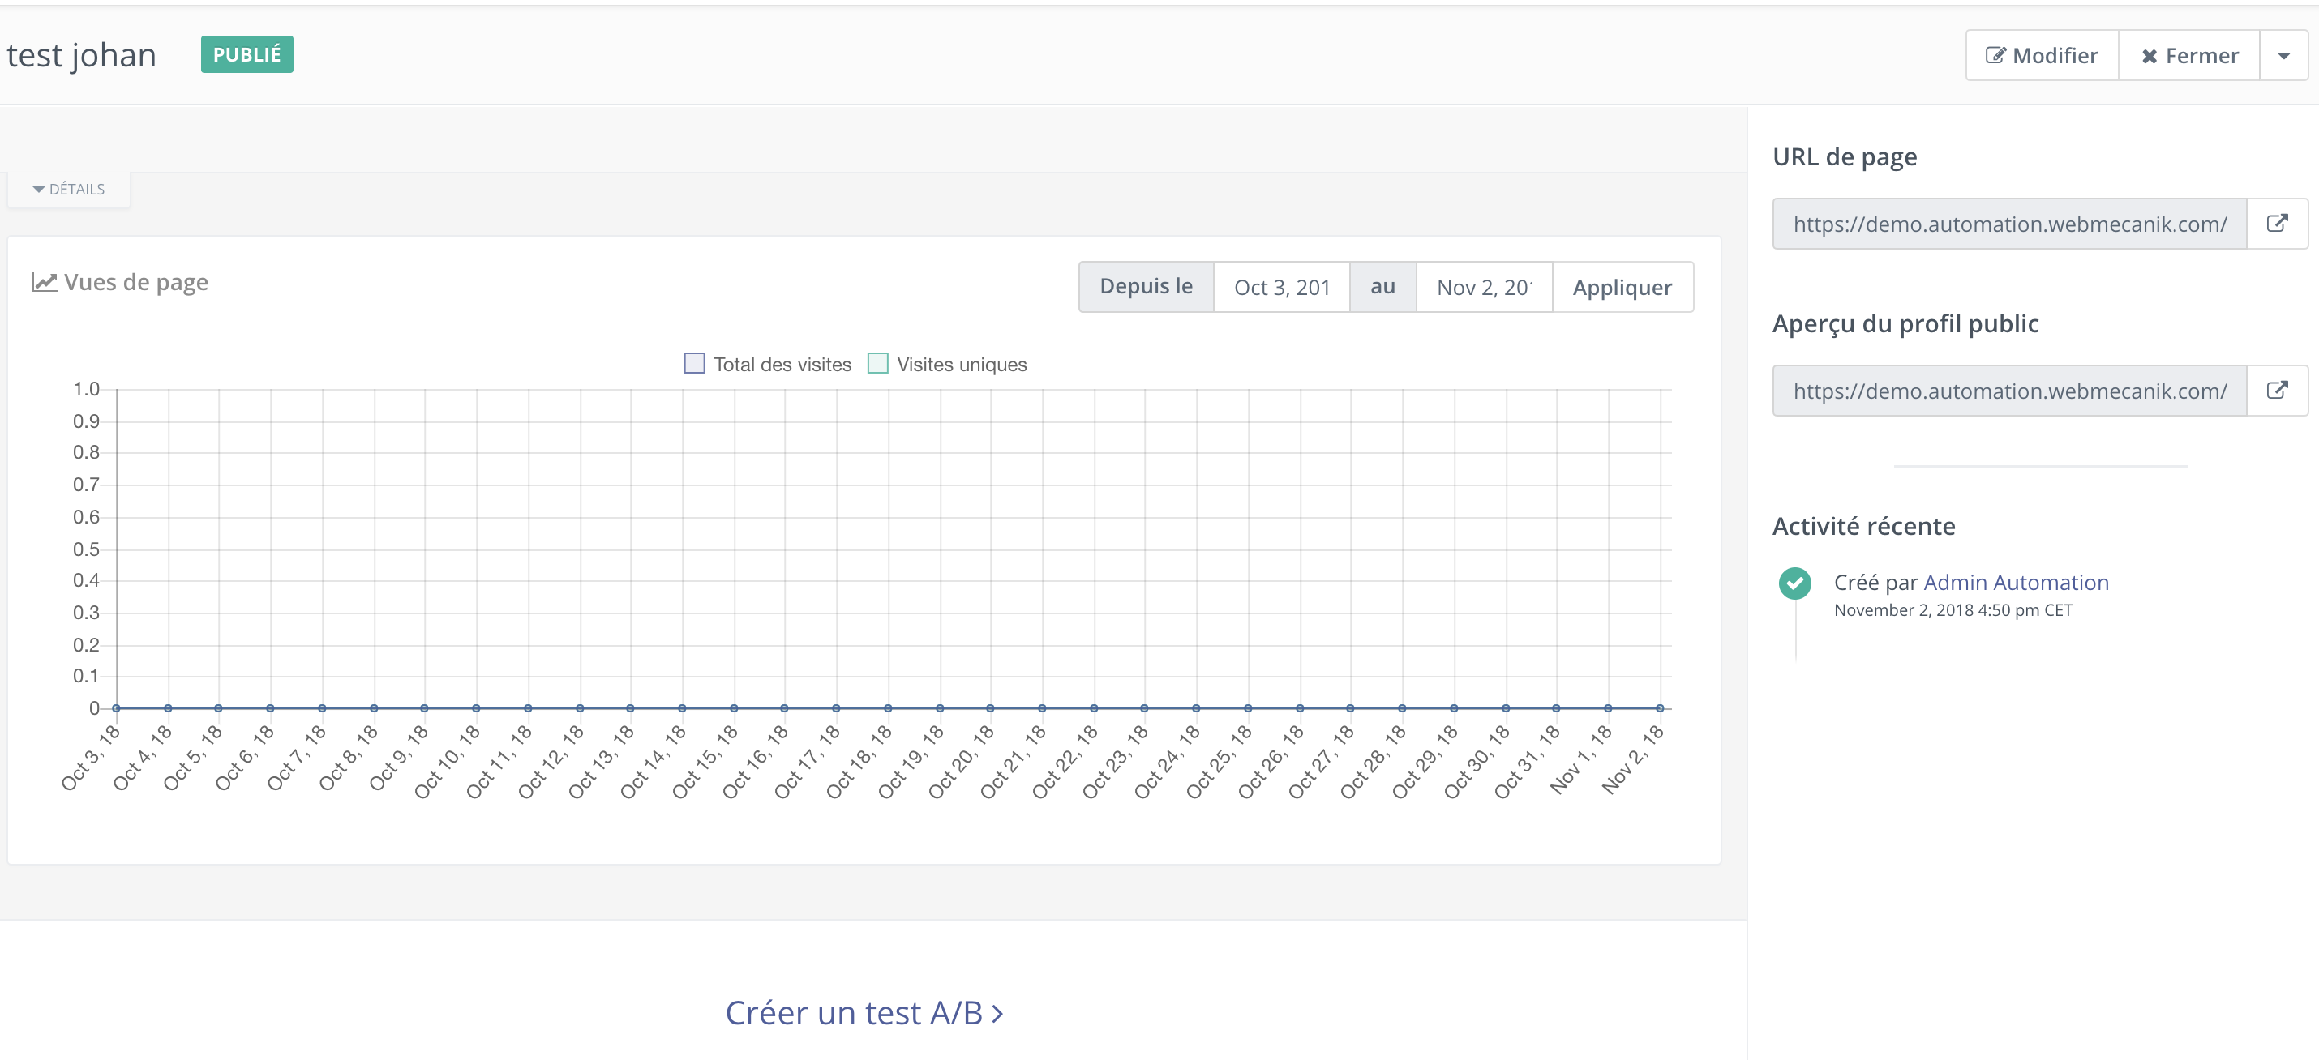Enable the Total des visites checkbox
This screenshot has height=1060, width=2319.
693,362
